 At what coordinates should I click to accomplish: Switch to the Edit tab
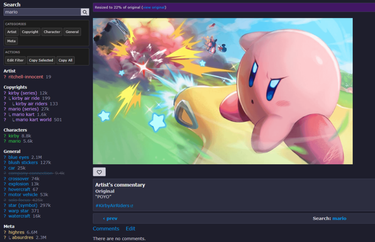click(x=131, y=229)
